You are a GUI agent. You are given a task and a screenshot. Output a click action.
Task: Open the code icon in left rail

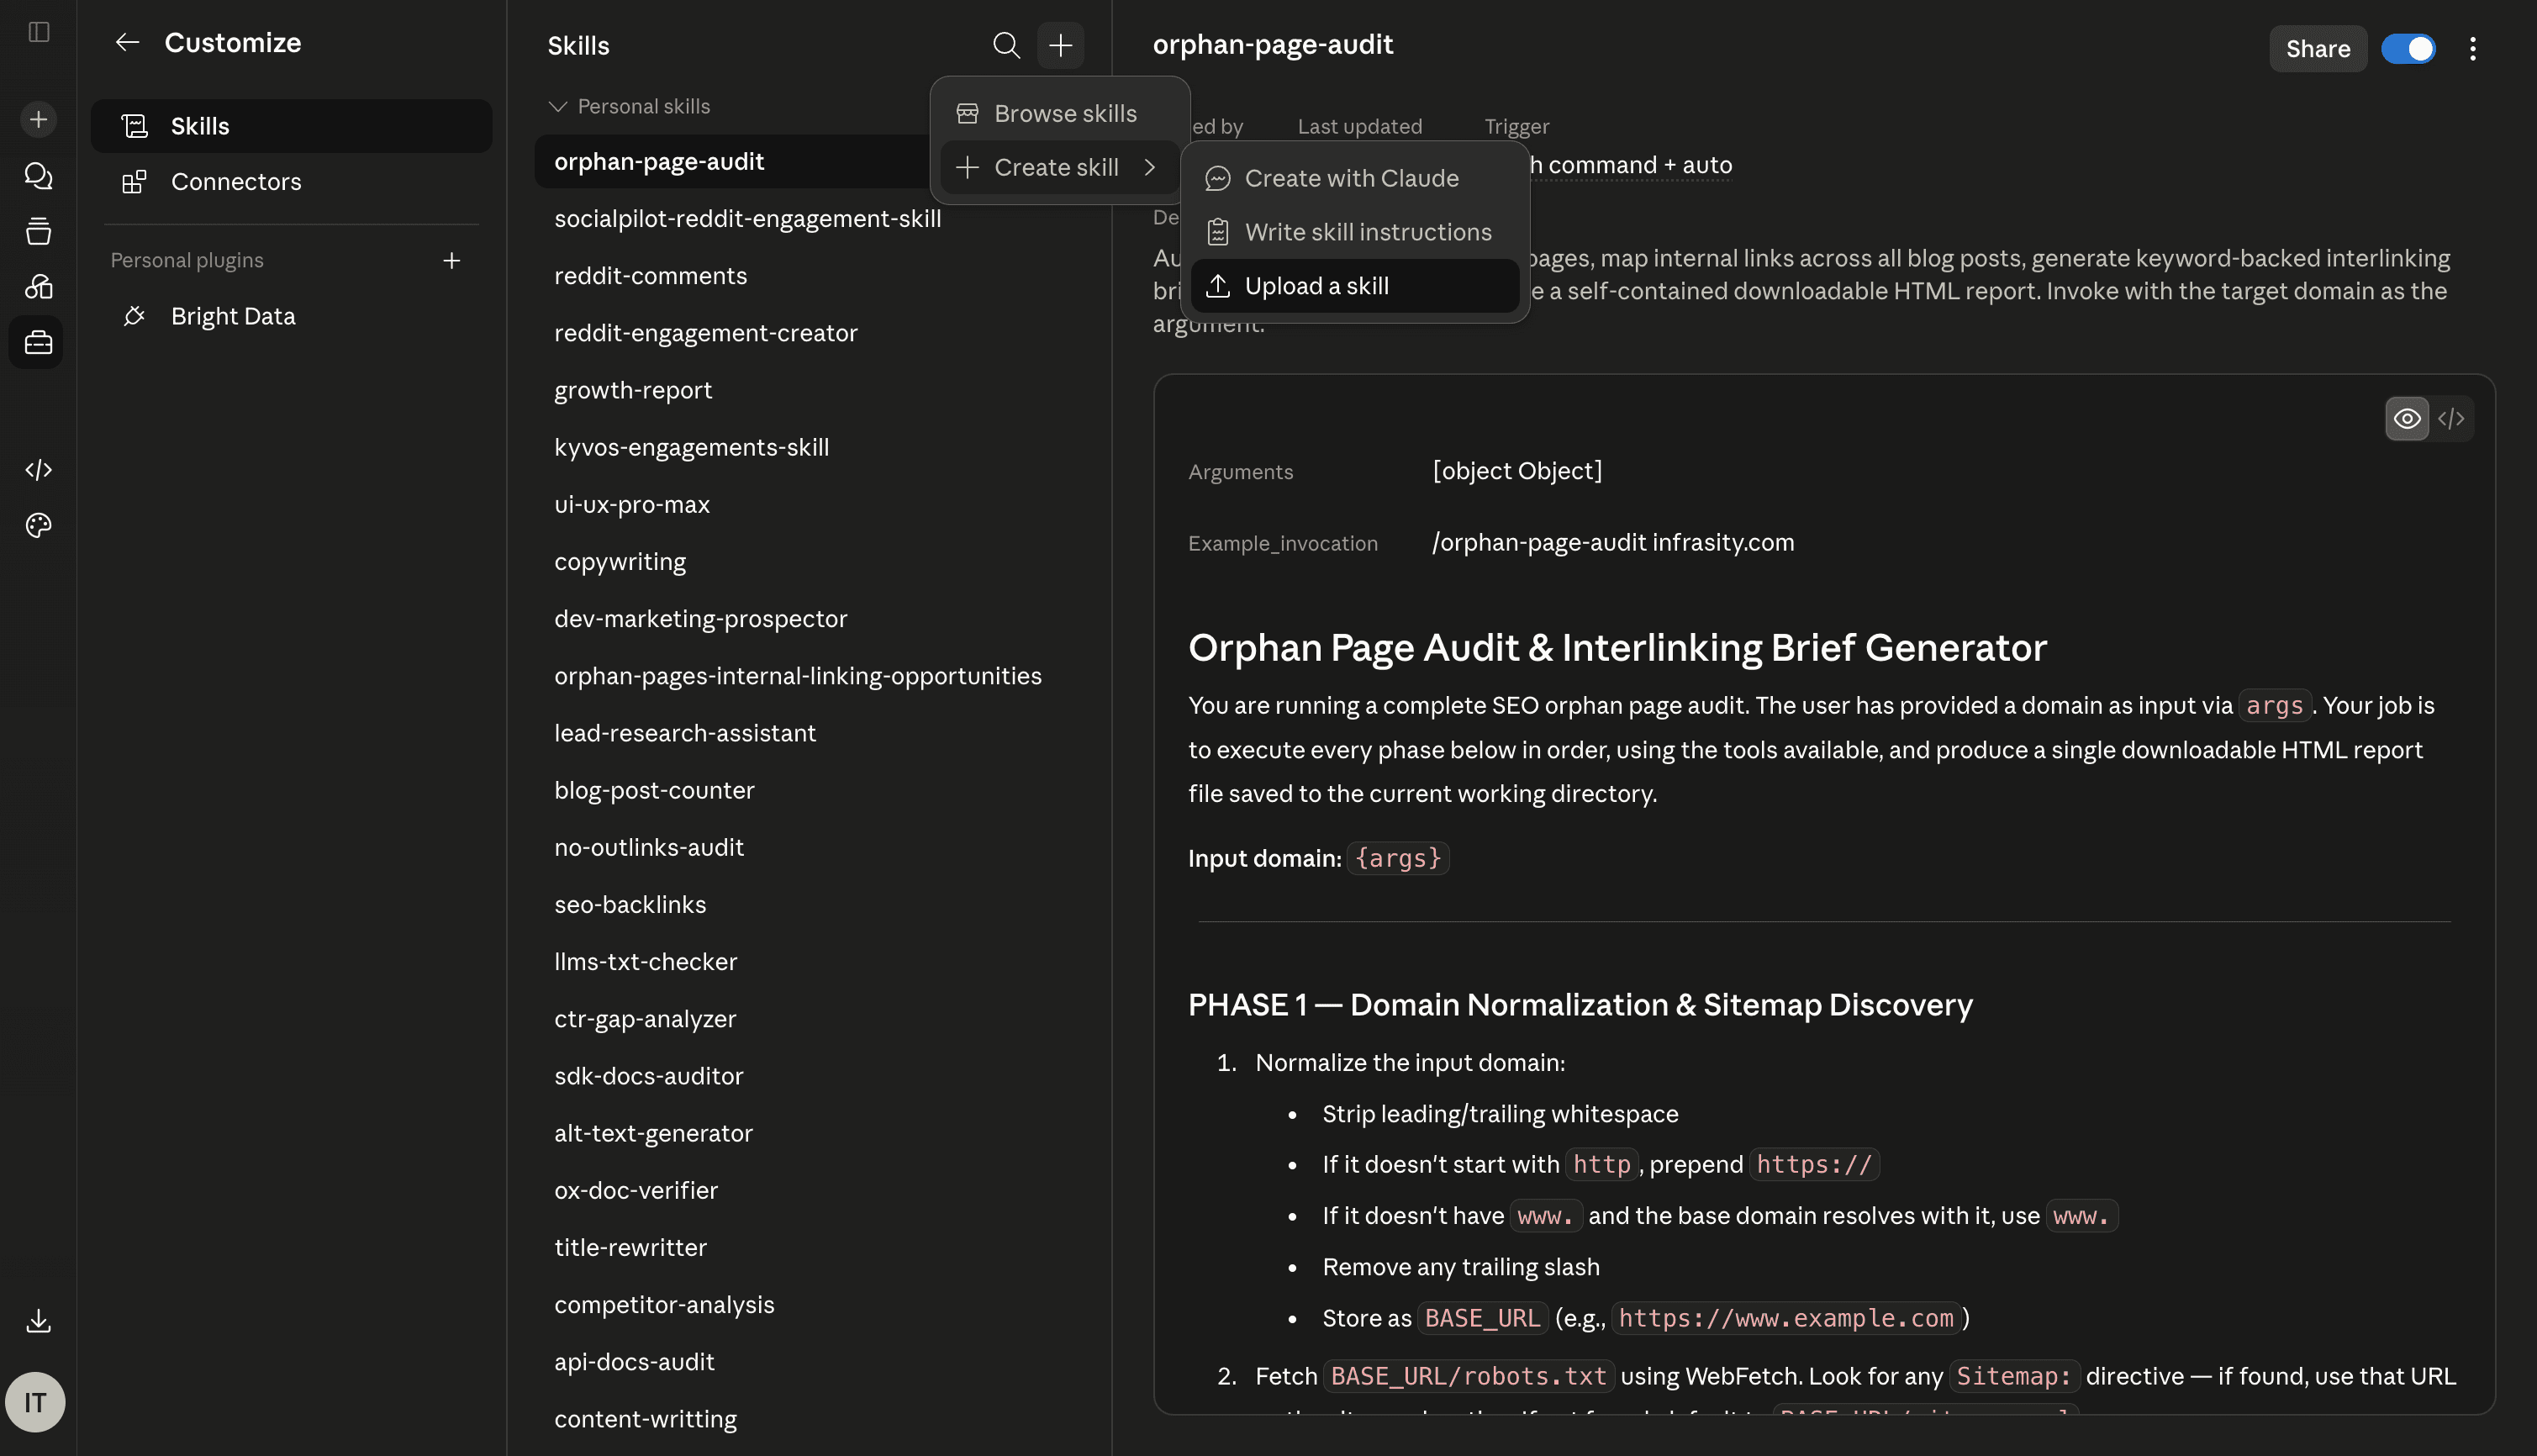[38, 470]
